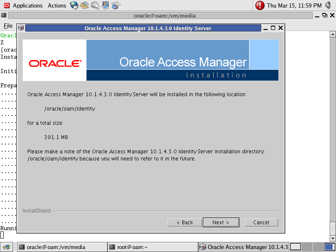Launch the web browser globe icon
The image size is (336, 252).
(x=74, y=5)
